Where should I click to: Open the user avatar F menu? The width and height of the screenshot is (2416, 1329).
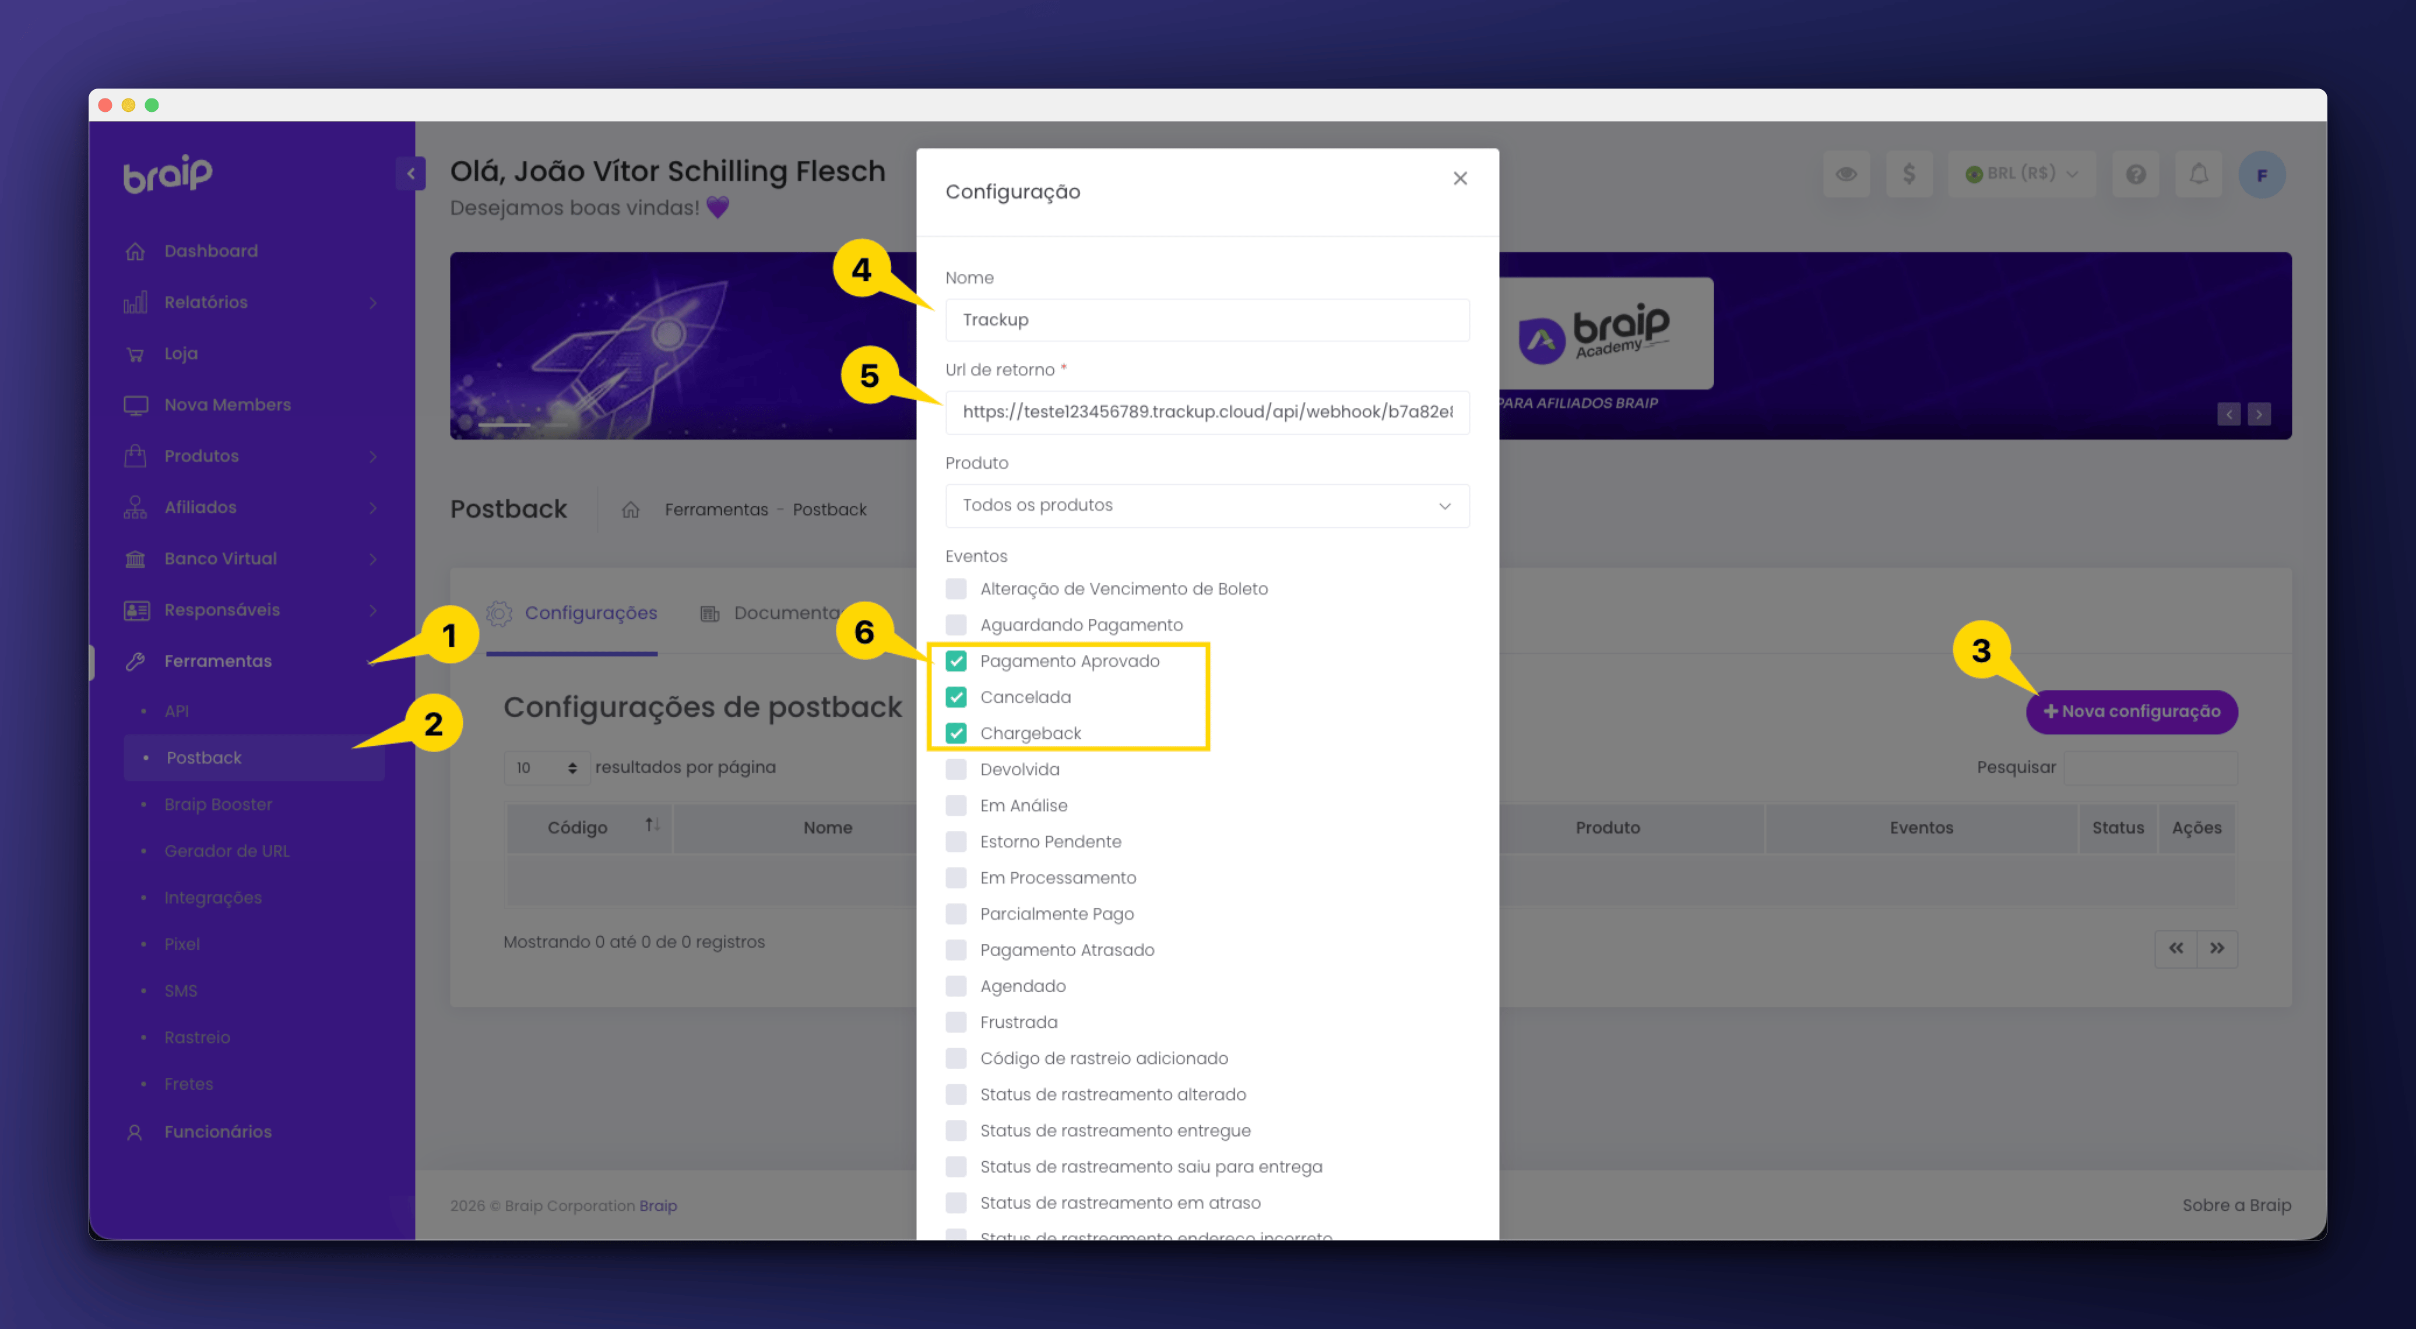coord(2262,174)
